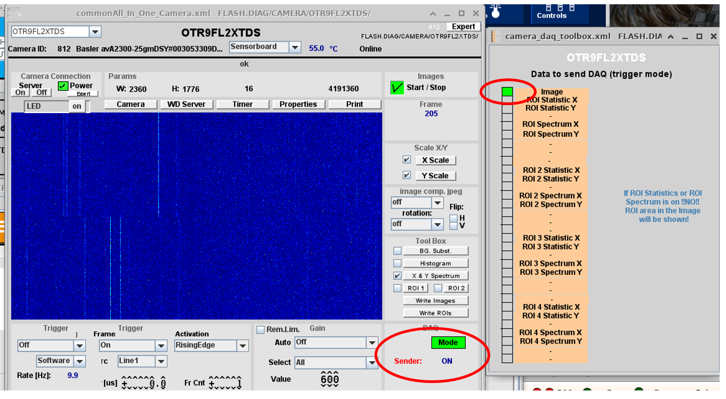
Task: Open the OTR9FL2XTDS camera selector dropdown
Action: point(95,31)
